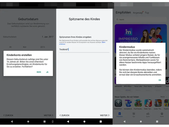This screenshot has height=127, width=169.
Task: Open Konto bottom navigation tab
Action: [162, 115]
